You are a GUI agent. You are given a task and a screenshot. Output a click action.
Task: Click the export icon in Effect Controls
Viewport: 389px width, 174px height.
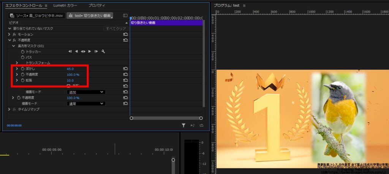click(201, 125)
